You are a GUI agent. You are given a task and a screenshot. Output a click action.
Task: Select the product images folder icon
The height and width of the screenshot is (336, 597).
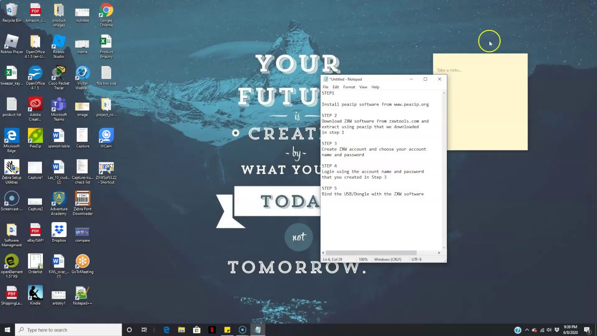59,15
